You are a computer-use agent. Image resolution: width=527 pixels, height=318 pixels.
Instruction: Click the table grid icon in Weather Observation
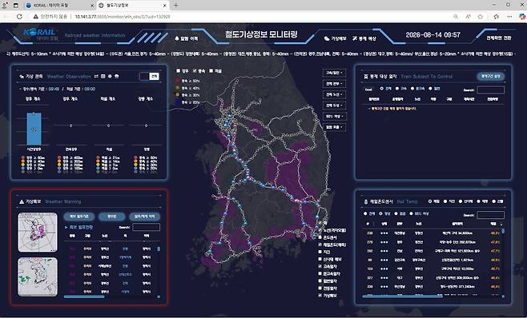(103, 77)
